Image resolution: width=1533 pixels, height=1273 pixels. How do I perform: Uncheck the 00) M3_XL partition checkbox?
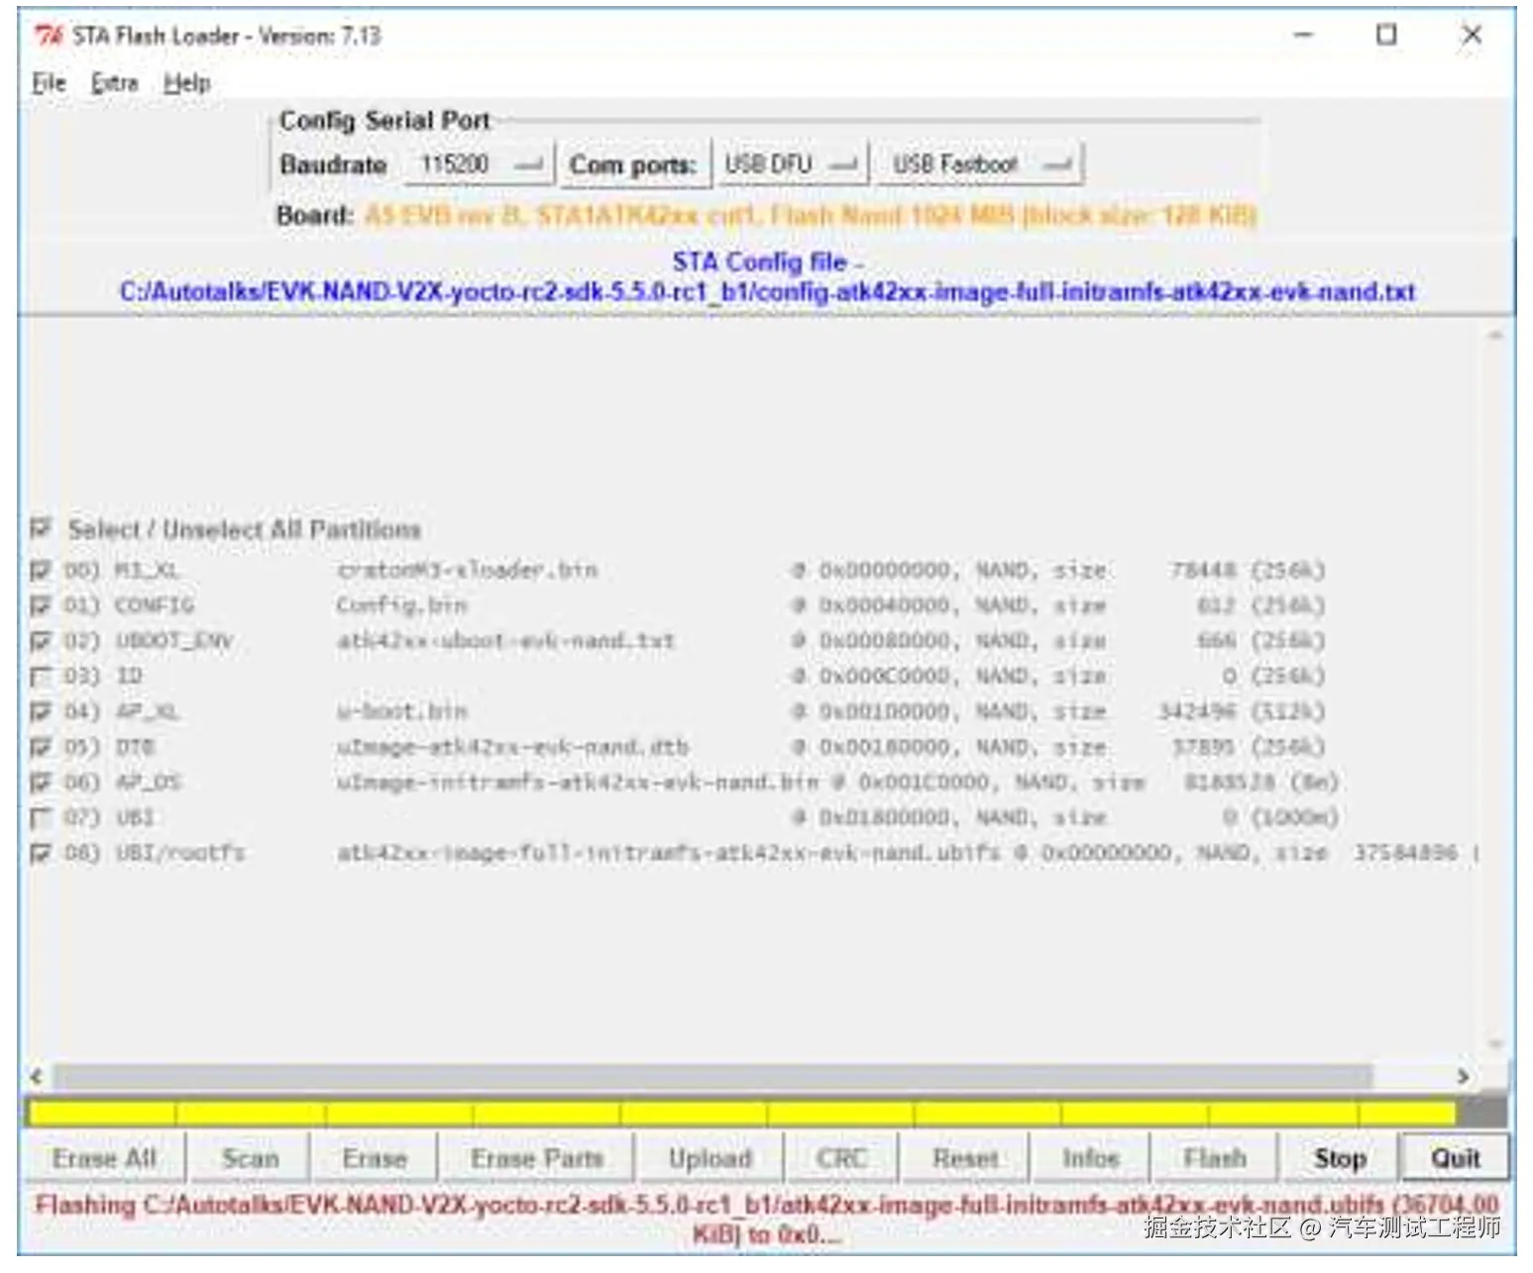click(41, 571)
